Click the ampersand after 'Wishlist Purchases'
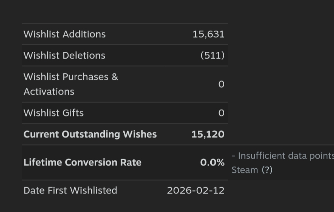Viewport: 334px width, 212px height. (x=115, y=76)
